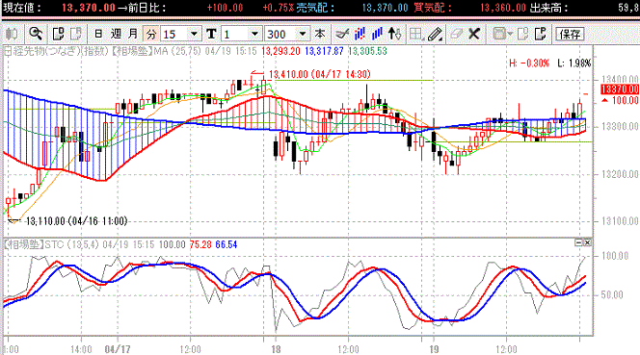
Task: Click the blue bar chart indicator icon
Action: click(x=377, y=34)
